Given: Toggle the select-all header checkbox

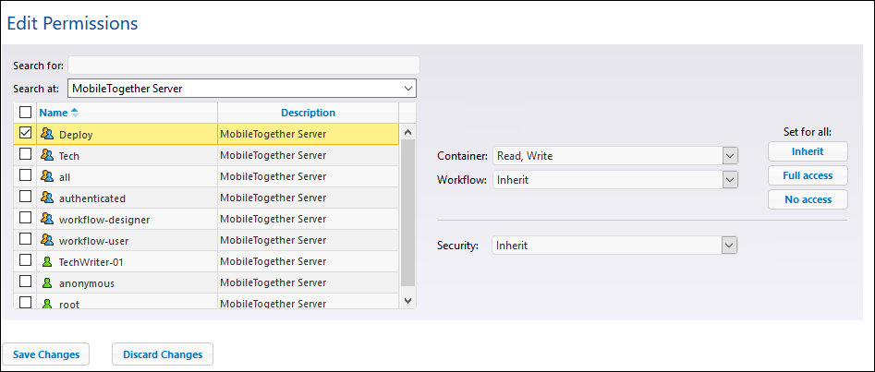Looking at the screenshot, I should click(x=25, y=113).
